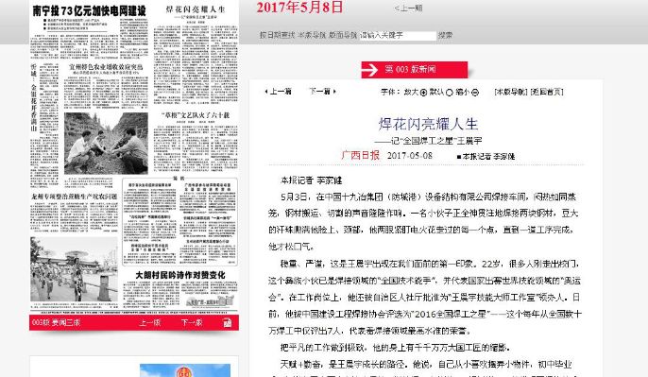
Task: Go to previous page 上一版 on red bar
Action: click(149, 322)
